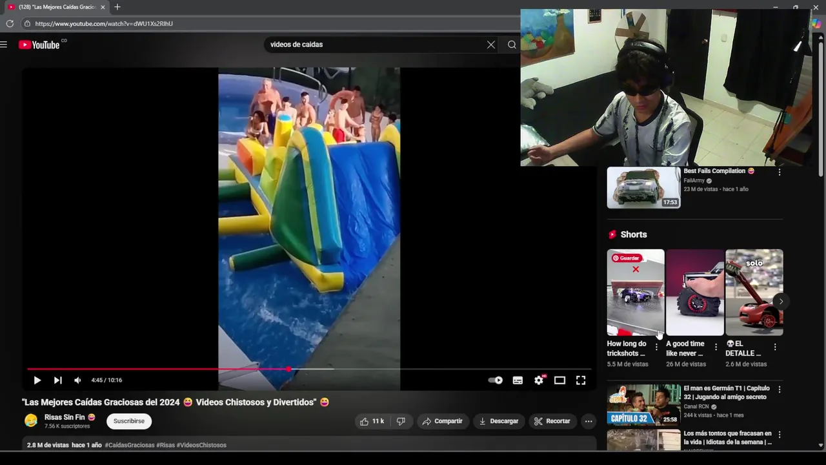Clear the search box with the X
826x465 pixels.
click(x=491, y=45)
